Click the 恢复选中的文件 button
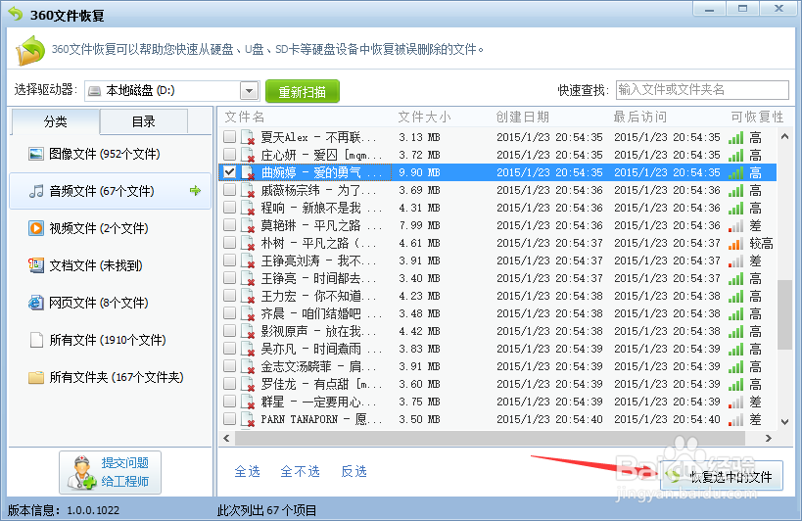The height and width of the screenshot is (521, 802). (722, 476)
